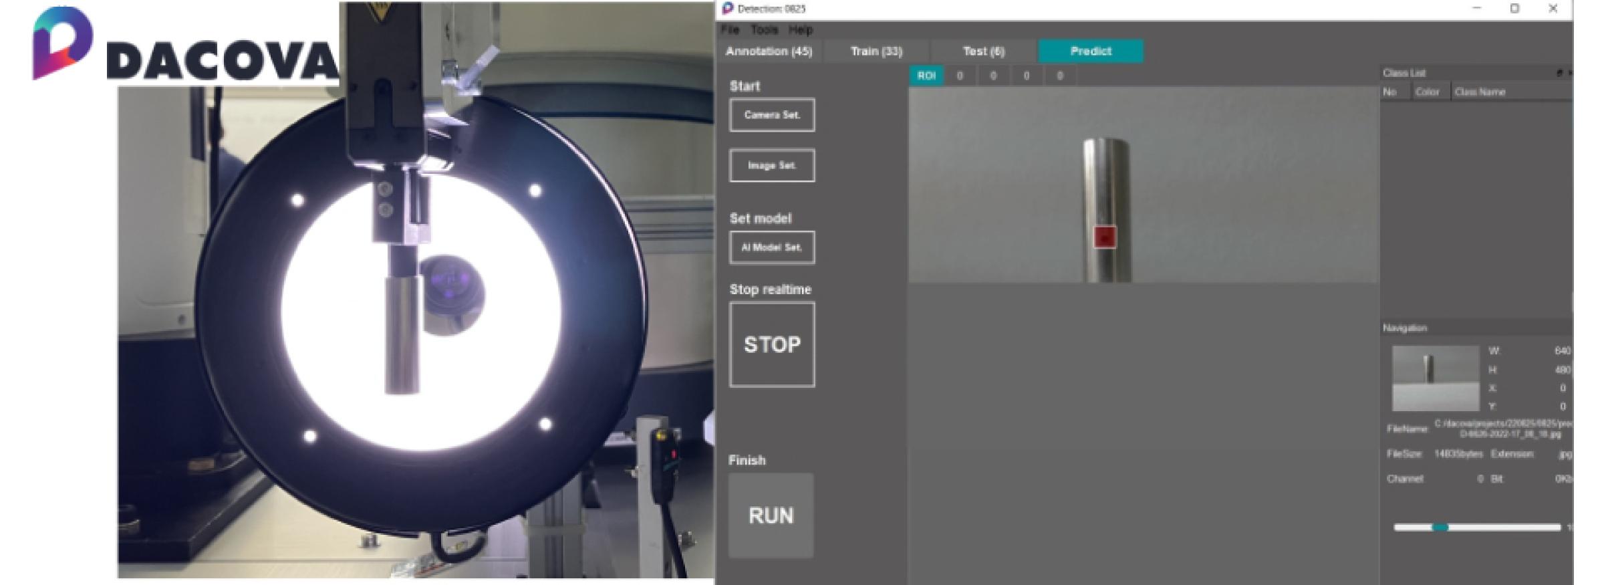Open the Help menu

pos(800,30)
